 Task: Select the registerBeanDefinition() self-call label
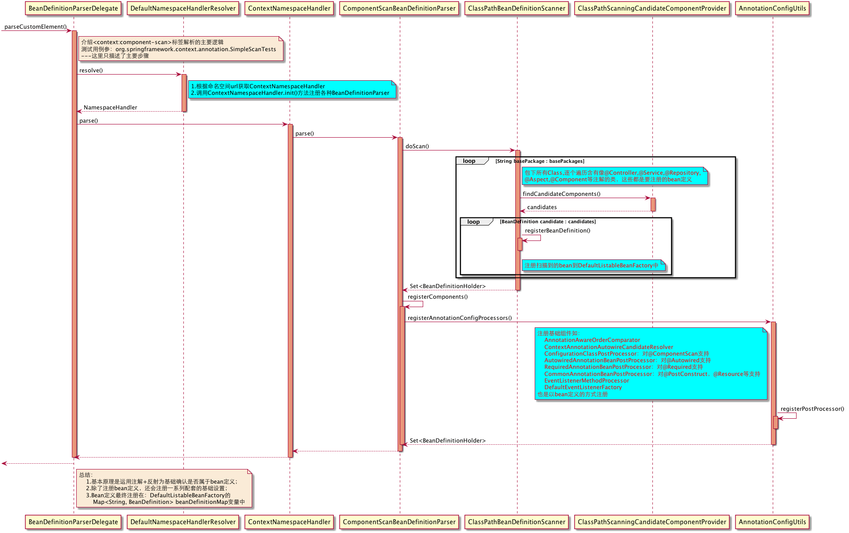557,231
